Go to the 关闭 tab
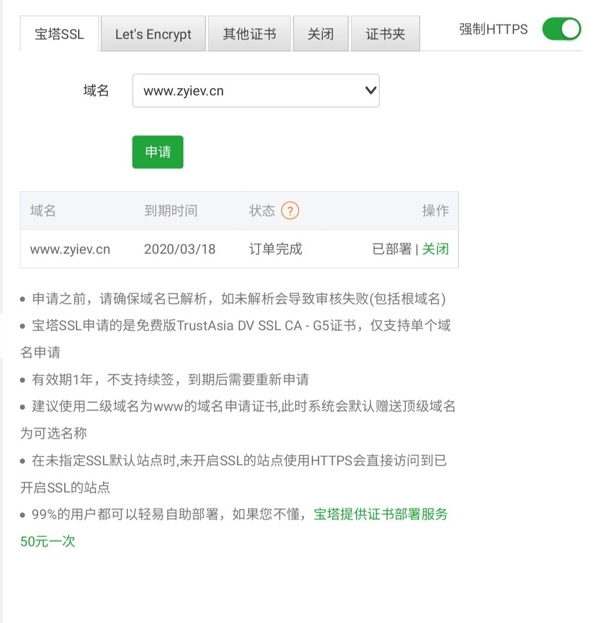This screenshot has width=598, height=623. coord(321,34)
